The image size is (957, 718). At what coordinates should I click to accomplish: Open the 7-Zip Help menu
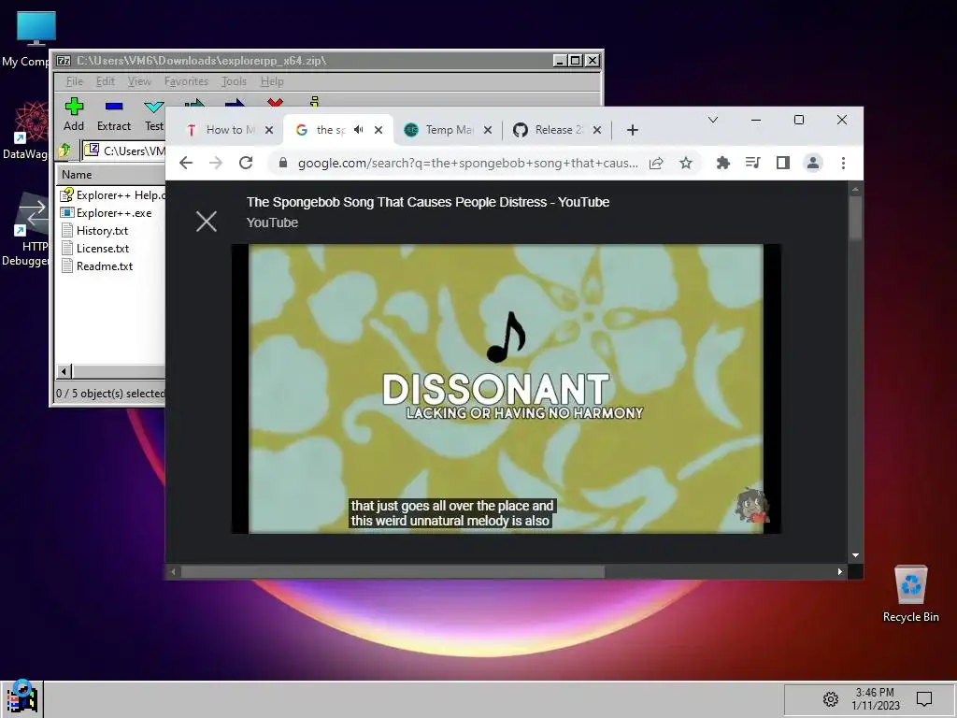[x=272, y=81]
